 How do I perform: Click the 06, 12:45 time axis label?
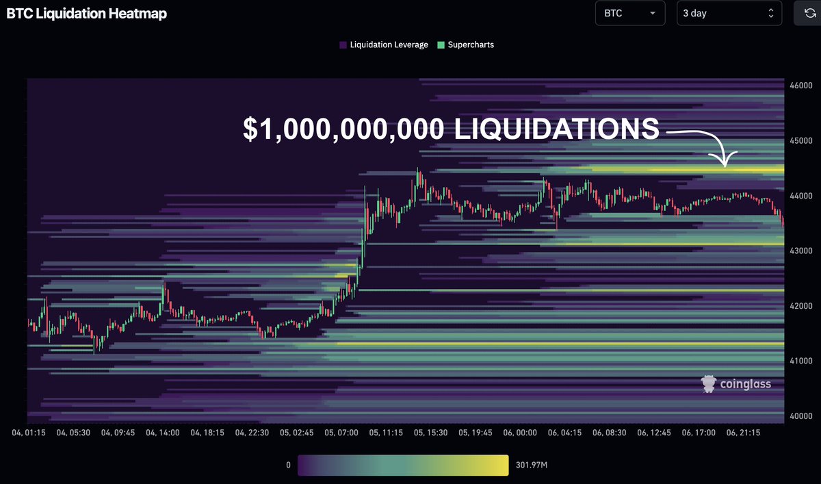click(653, 433)
